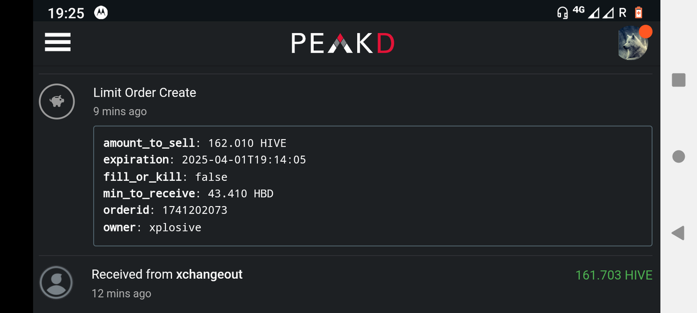Screen dimensions: 697x313
Task: Tap the owner value xplosive
Action: click(x=175, y=227)
